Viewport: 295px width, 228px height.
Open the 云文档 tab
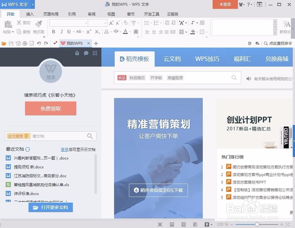[x=172, y=59]
